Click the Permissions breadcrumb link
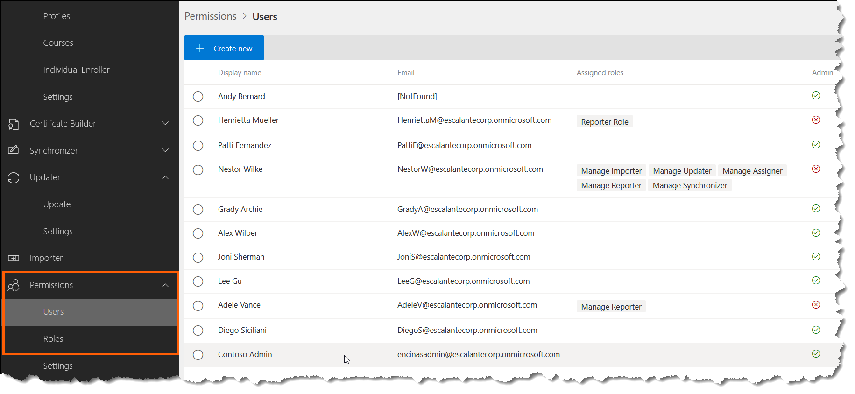 pos(211,16)
